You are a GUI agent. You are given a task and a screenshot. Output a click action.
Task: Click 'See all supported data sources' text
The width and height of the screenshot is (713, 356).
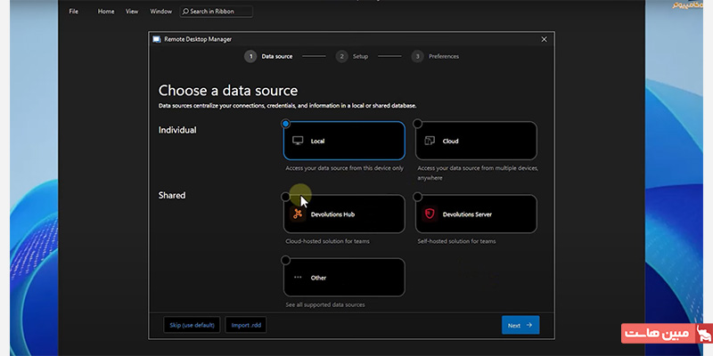pos(325,304)
